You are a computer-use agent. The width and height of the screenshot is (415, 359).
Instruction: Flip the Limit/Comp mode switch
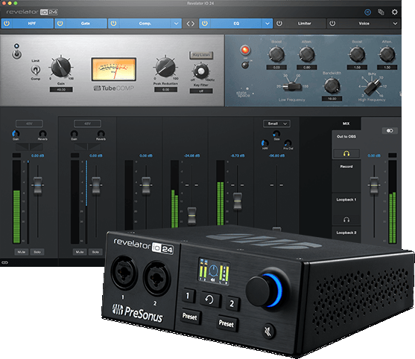(x=36, y=70)
